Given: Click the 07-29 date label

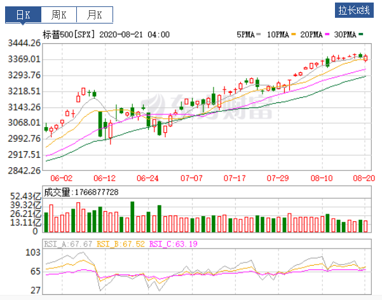Looking at the screenshot, I should click(278, 179).
